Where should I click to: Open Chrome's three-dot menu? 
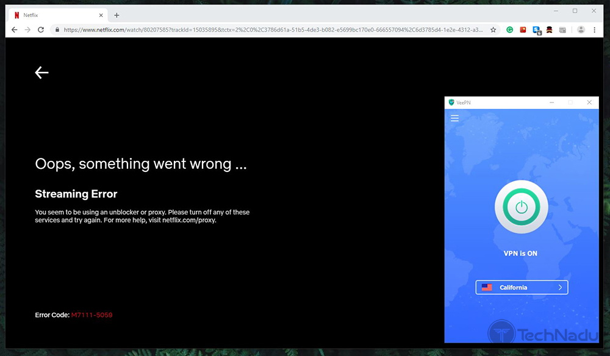click(x=594, y=29)
